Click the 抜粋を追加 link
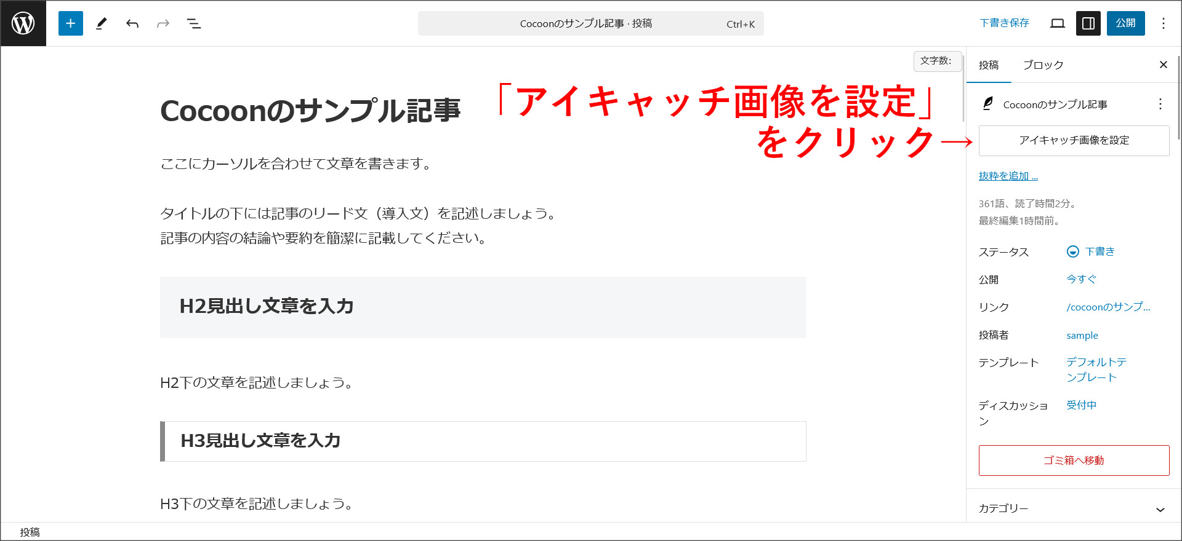This screenshot has width=1182, height=541. (x=1008, y=176)
